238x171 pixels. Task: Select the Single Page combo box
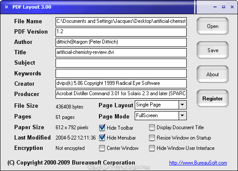(x=161, y=105)
